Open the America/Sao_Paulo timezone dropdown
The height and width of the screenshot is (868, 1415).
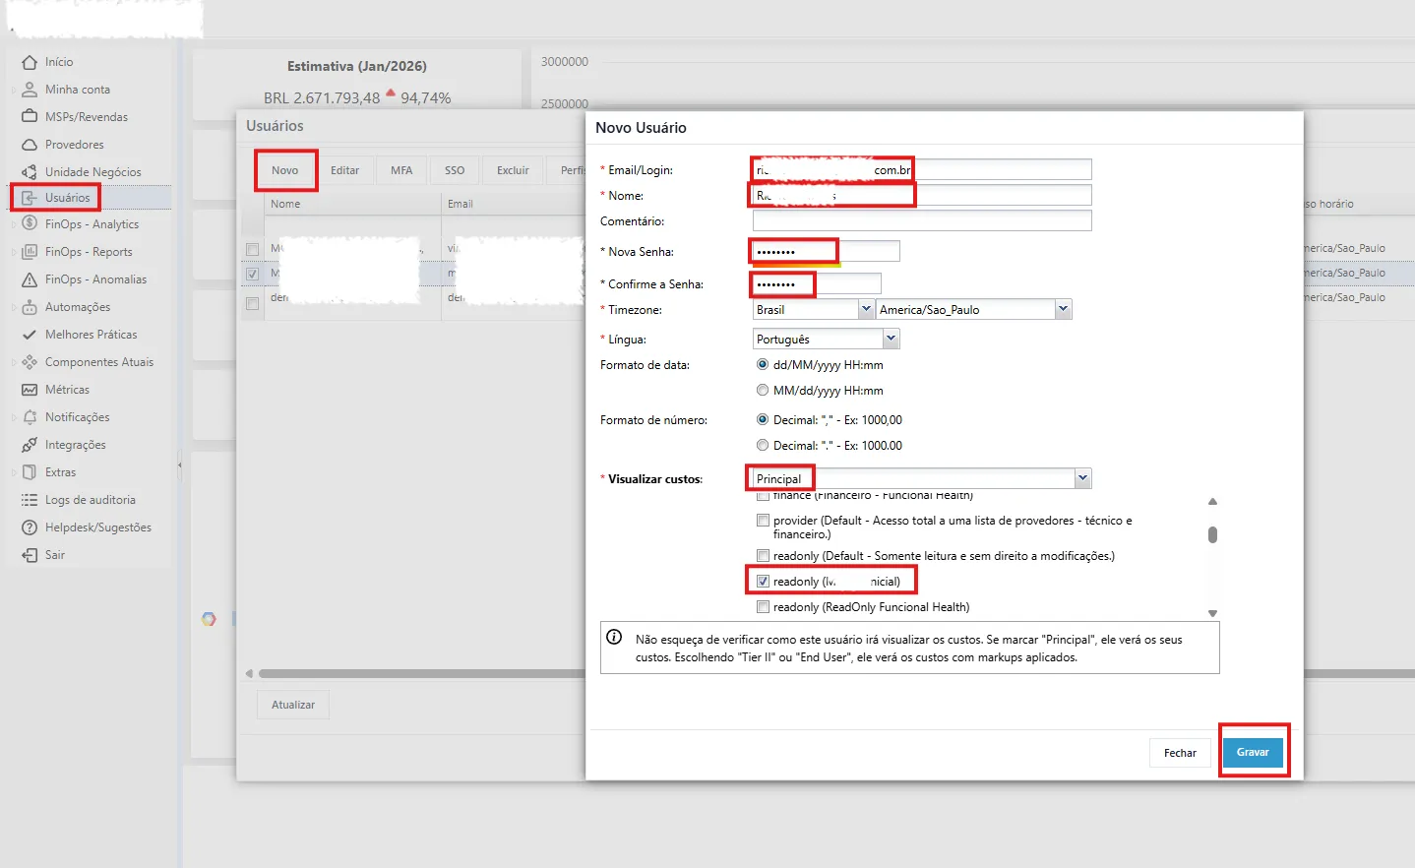[x=1063, y=309]
